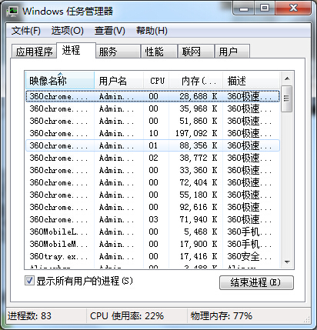This screenshot has height=330, width=317.
Task: Sort processes by CPU column header
Action: tap(156, 81)
